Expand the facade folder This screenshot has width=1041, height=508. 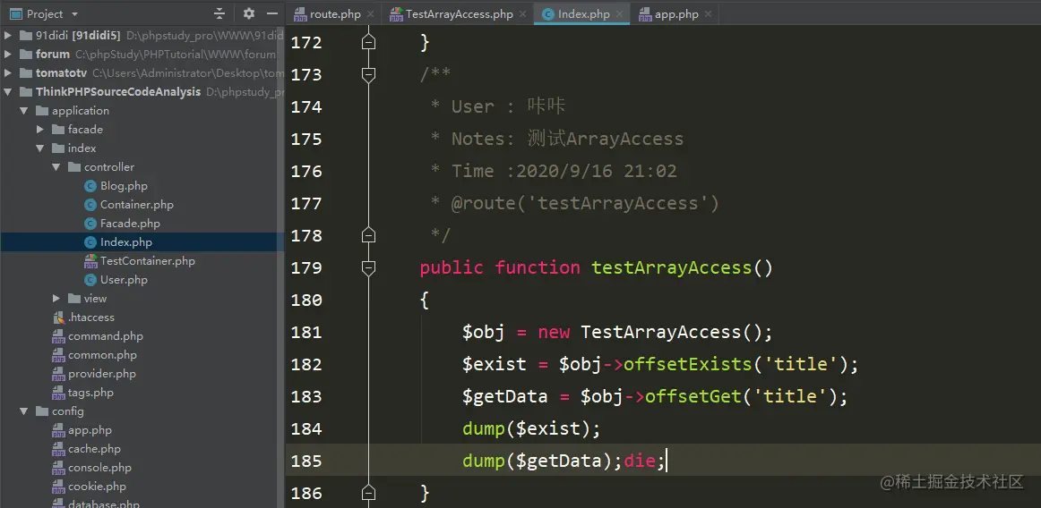tap(39, 130)
